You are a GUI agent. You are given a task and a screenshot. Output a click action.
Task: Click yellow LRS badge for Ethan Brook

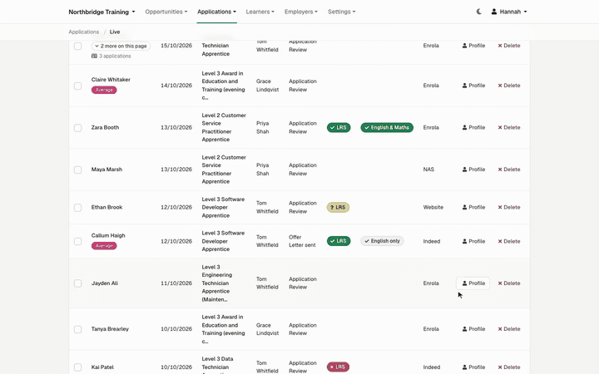point(338,207)
